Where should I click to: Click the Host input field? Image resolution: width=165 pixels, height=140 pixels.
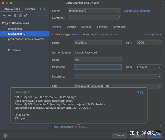98,43
